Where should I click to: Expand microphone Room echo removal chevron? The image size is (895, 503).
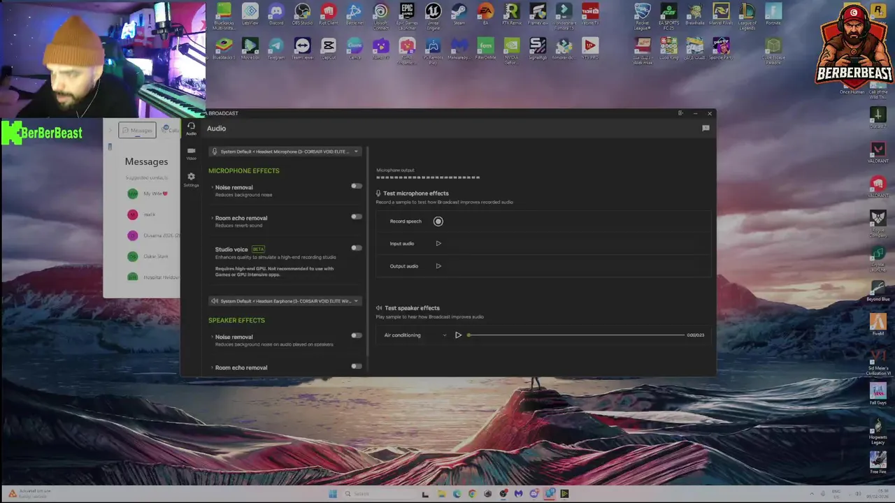213,218
